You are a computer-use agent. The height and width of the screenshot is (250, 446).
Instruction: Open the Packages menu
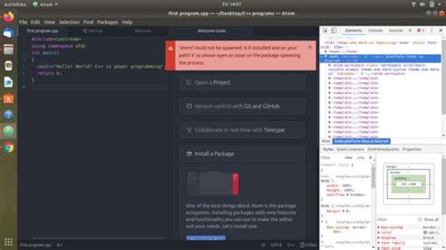(108, 22)
